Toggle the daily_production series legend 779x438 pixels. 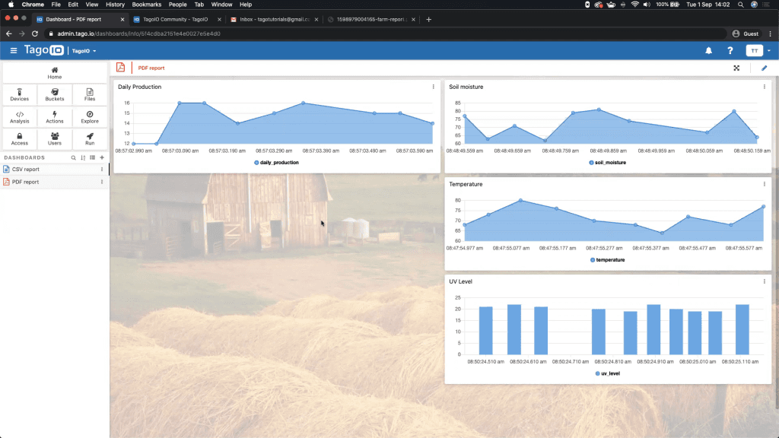coord(276,162)
